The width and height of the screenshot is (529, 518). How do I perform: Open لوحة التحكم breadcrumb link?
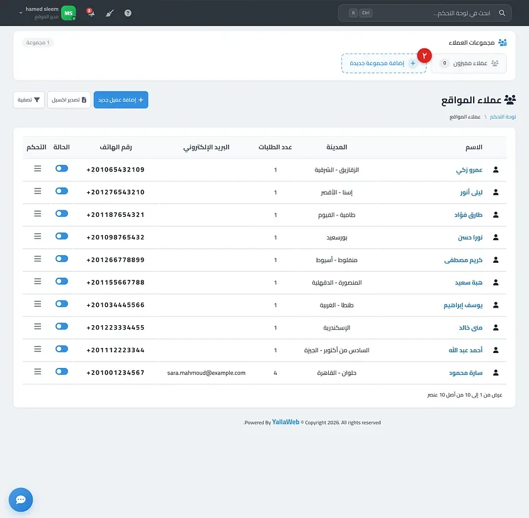[503, 117]
